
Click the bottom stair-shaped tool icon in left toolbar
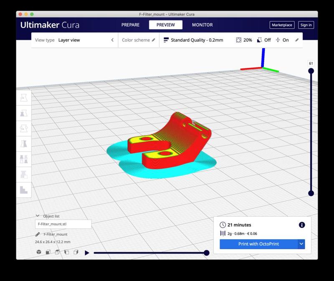pos(24,190)
